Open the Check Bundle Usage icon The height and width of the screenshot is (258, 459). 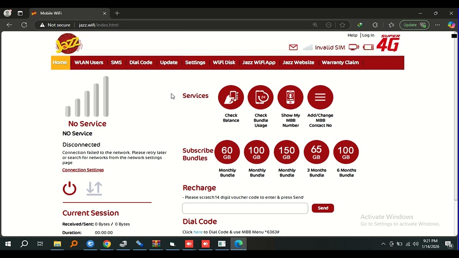tap(261, 97)
